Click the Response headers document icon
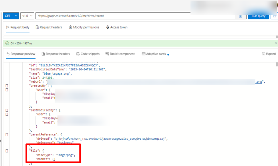Image resolution: width=278 pixels, height=166 pixels. tap(43, 54)
